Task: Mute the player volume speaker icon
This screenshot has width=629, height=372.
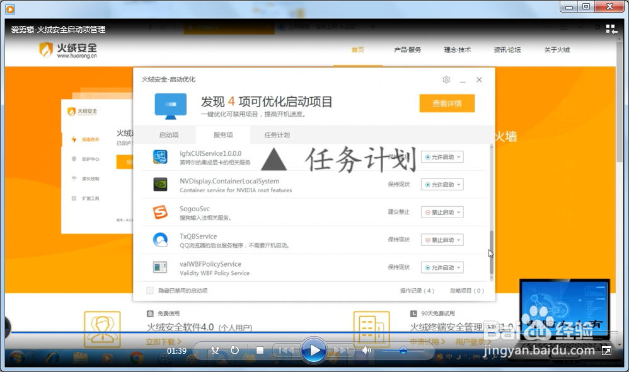Action: tap(366, 351)
